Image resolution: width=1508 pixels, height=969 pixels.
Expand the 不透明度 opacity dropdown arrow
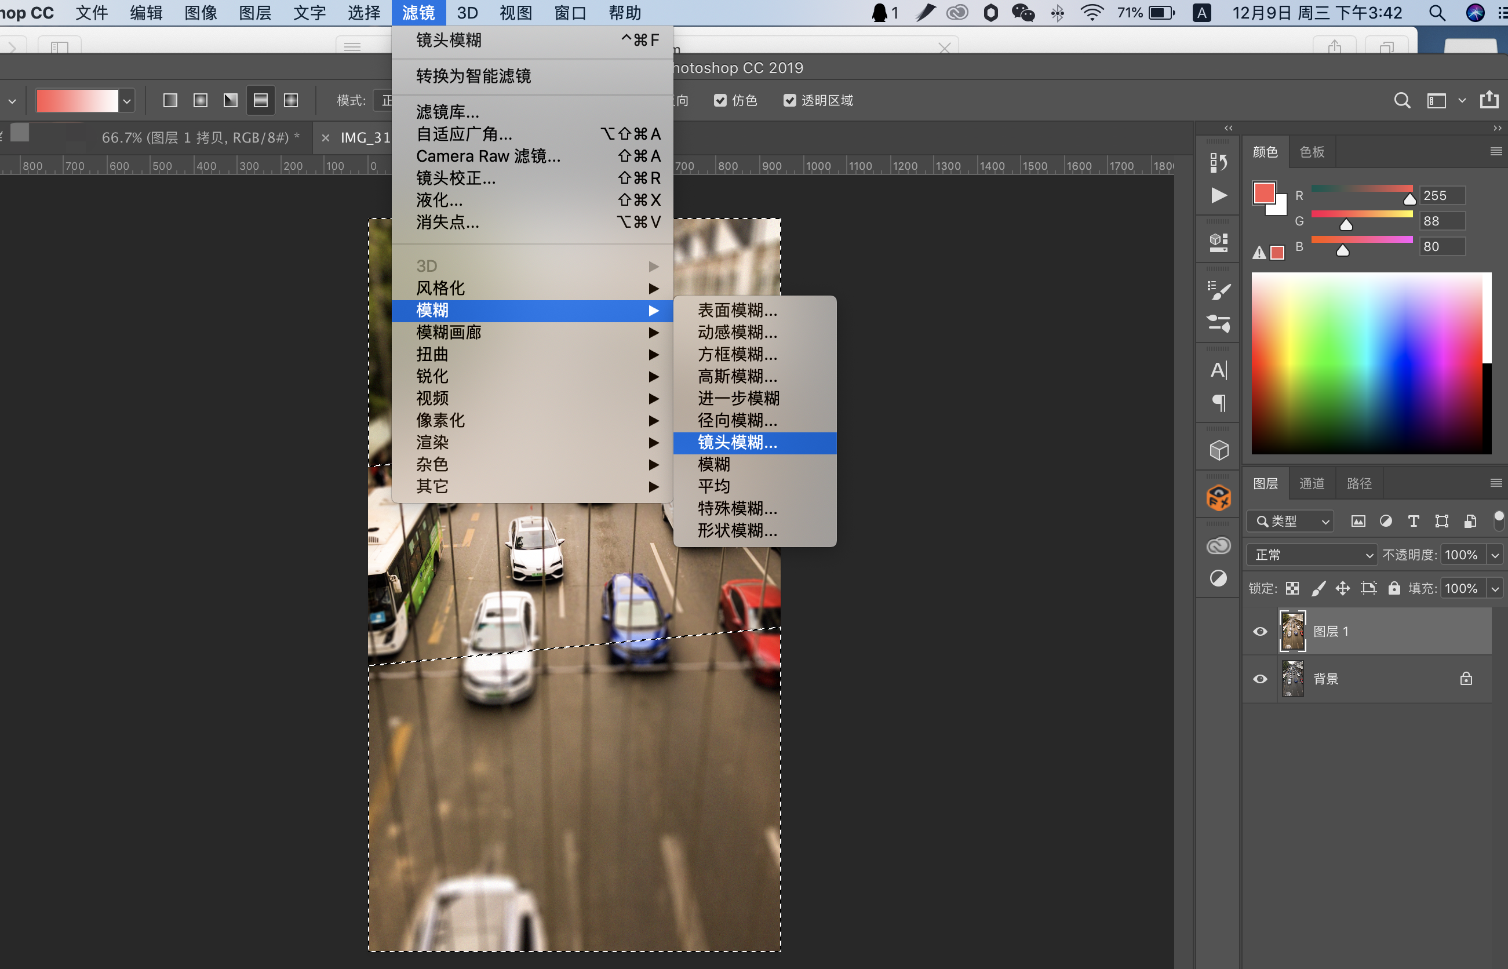pos(1495,555)
